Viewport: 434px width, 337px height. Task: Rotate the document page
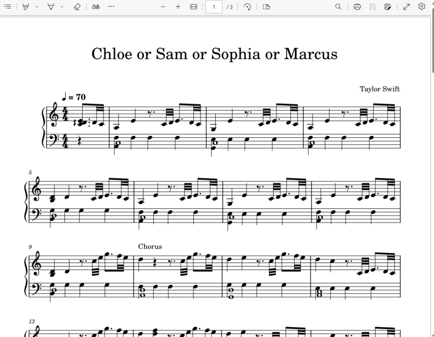point(247,7)
